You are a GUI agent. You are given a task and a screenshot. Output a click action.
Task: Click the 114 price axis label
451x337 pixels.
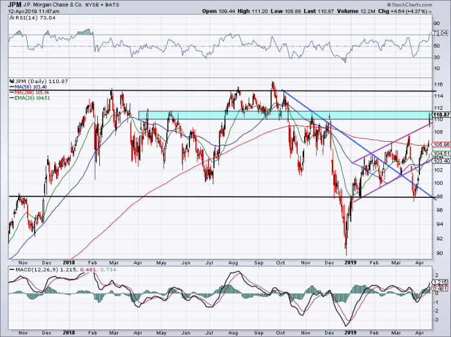coord(438,96)
